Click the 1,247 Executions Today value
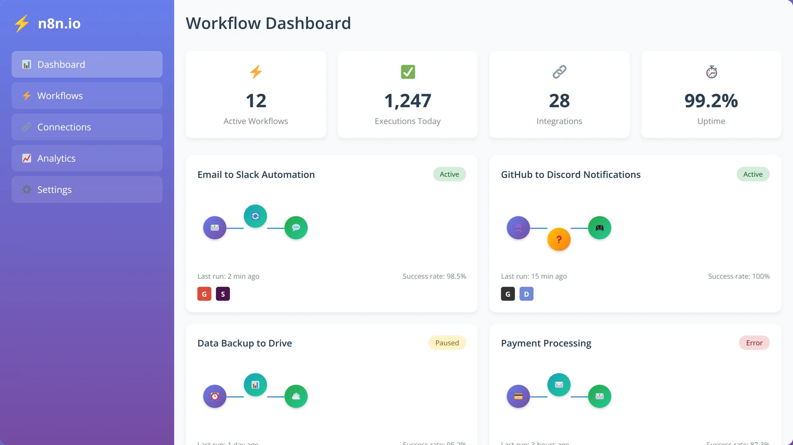 pyautogui.click(x=408, y=101)
